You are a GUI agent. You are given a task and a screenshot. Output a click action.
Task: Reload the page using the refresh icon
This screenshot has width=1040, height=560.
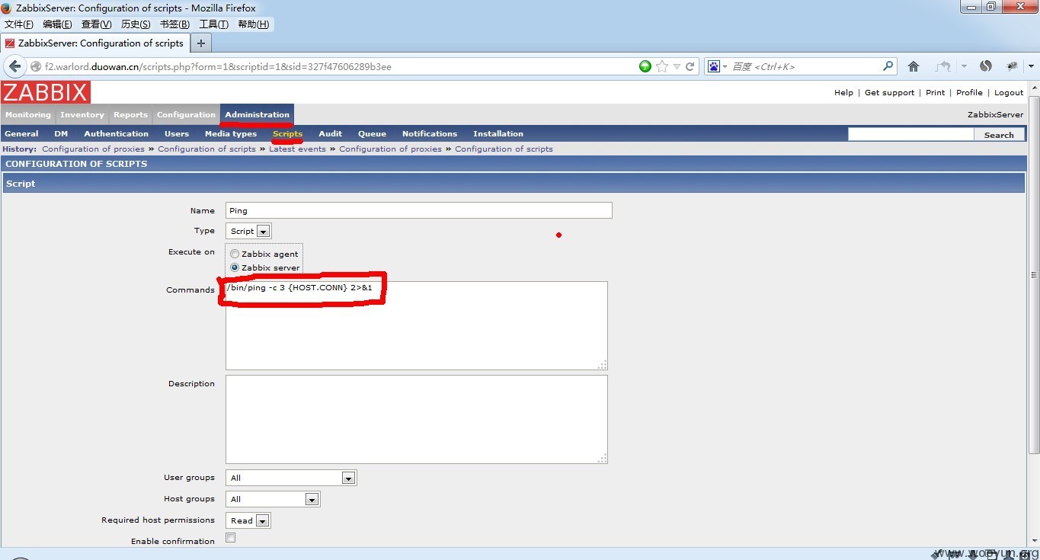point(690,66)
